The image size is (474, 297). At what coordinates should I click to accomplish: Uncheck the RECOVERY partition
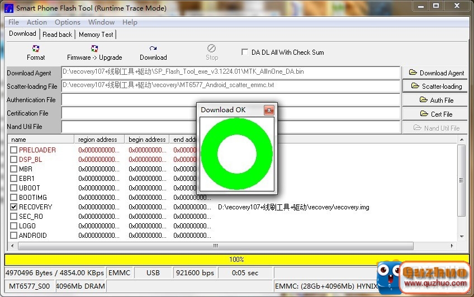pyautogui.click(x=13, y=207)
